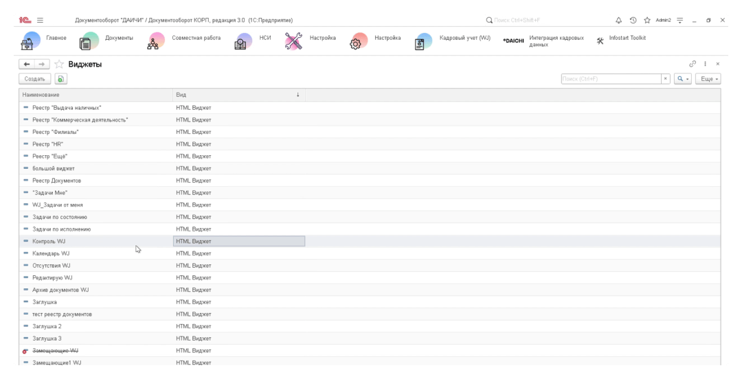Open three-dot form options menu

tap(705, 64)
